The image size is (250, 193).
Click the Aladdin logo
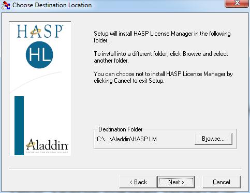pyautogui.click(x=47, y=146)
